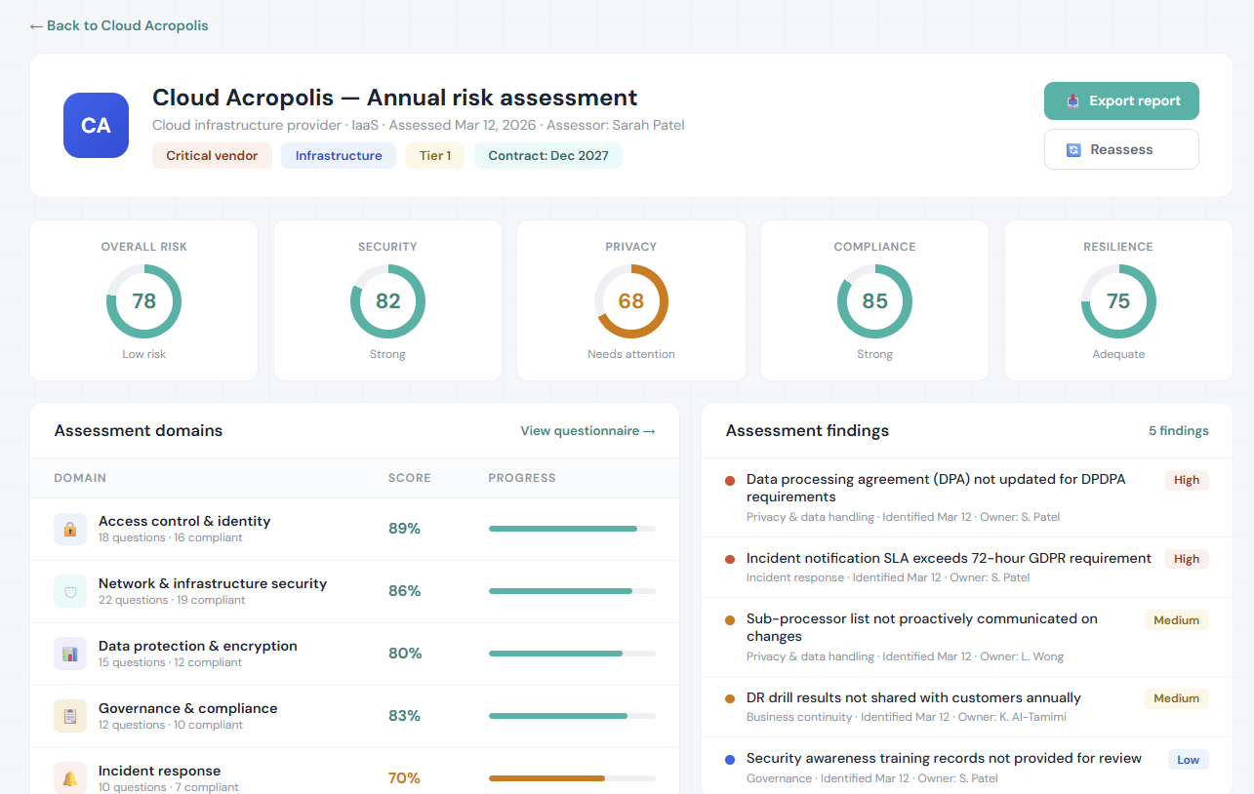The image size is (1254, 794).
Task: Click the Medium badge on DR drill finding
Action: tap(1177, 698)
